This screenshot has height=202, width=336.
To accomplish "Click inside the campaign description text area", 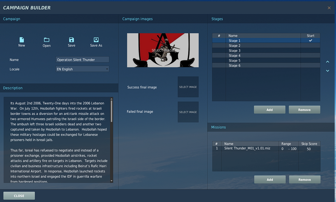I will 57,140.
